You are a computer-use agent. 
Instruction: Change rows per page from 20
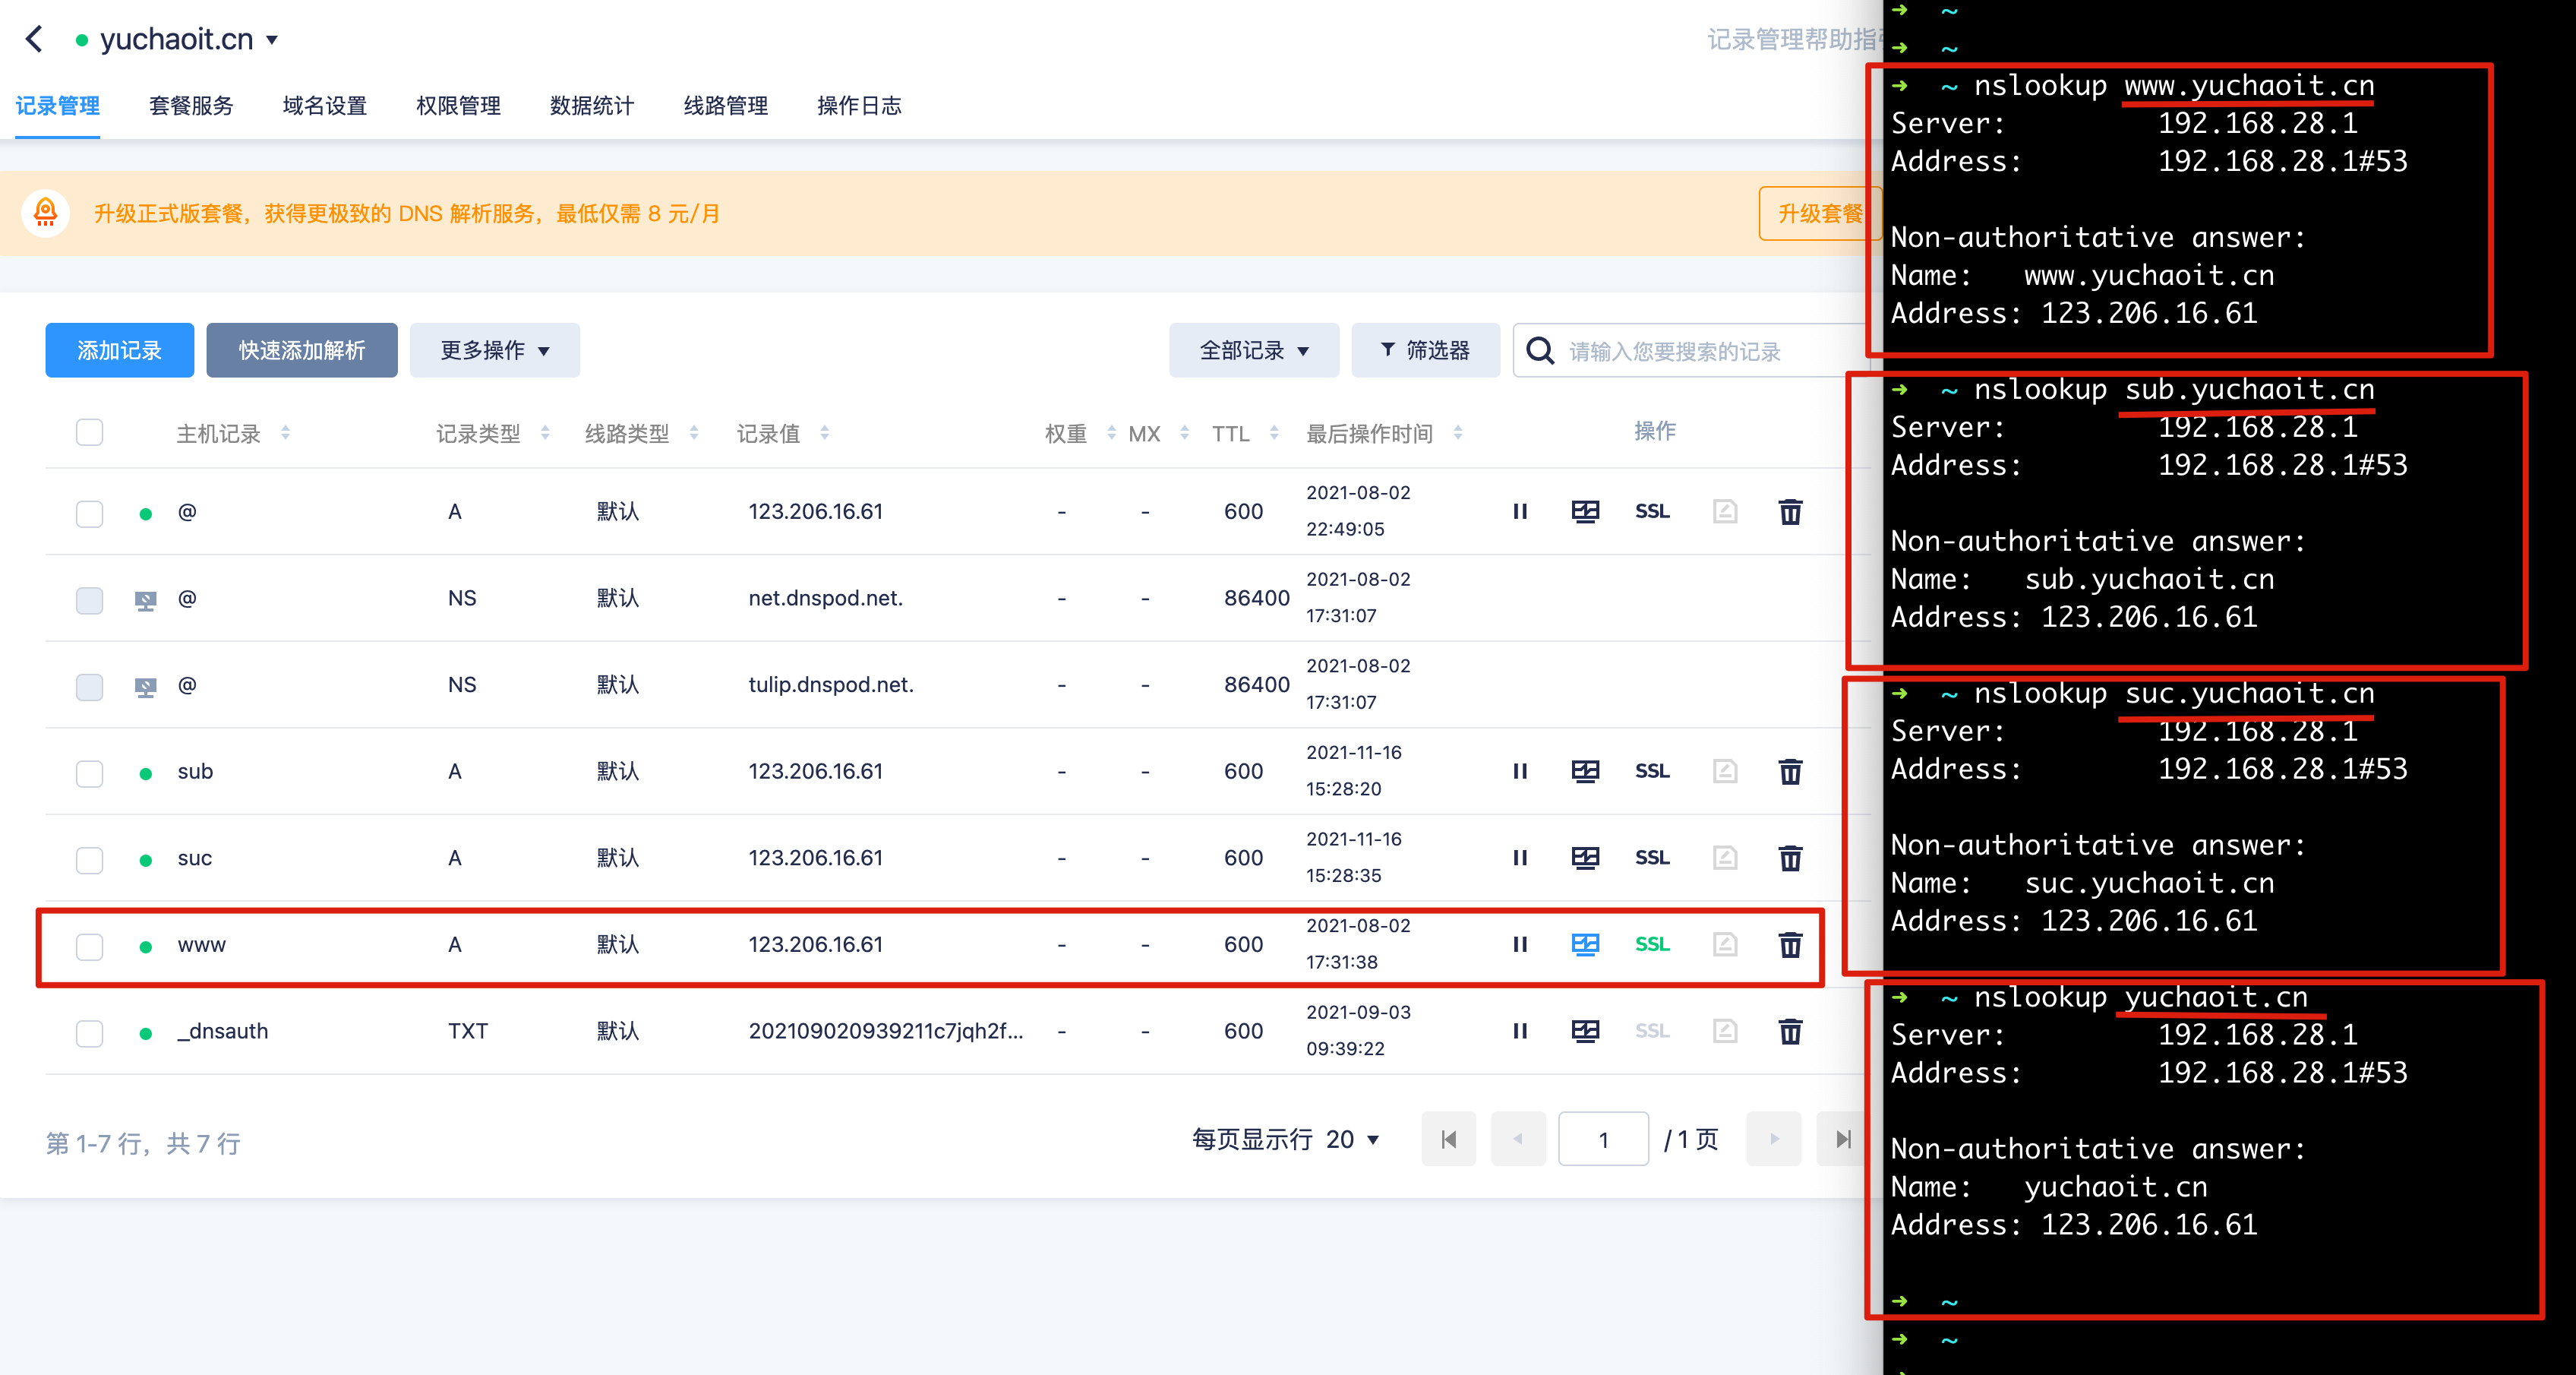click(1351, 1139)
